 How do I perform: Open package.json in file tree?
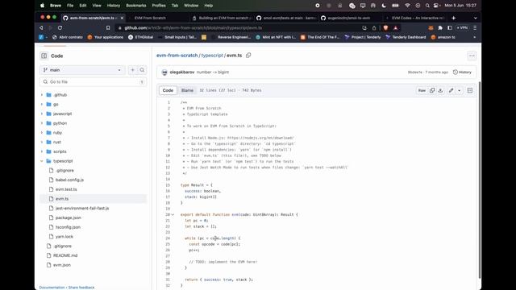tap(68, 217)
